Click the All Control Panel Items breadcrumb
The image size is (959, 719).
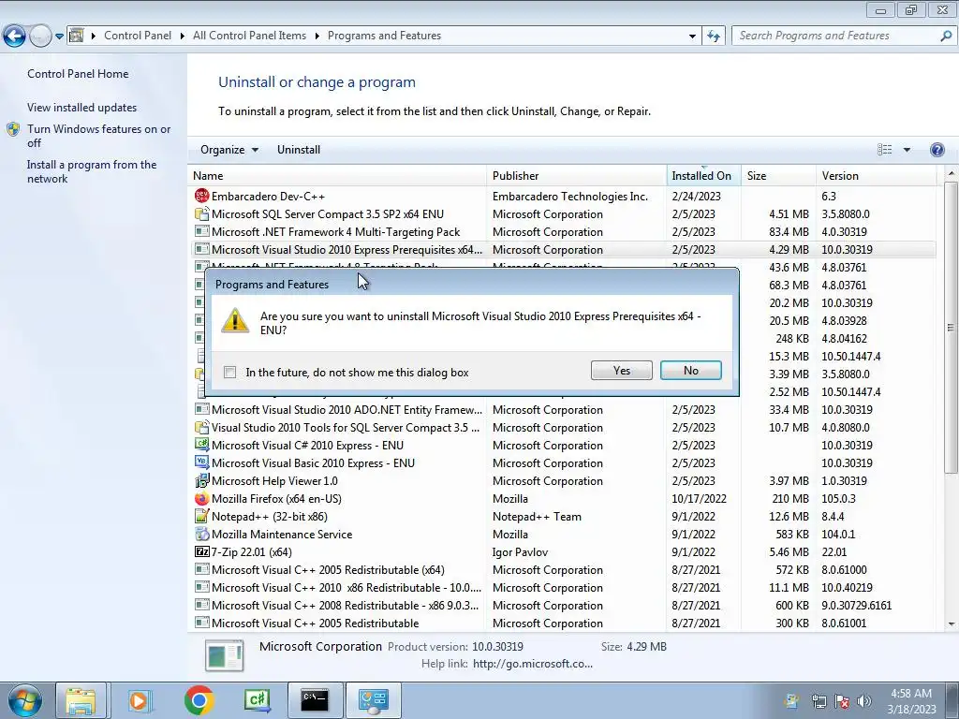coord(249,36)
